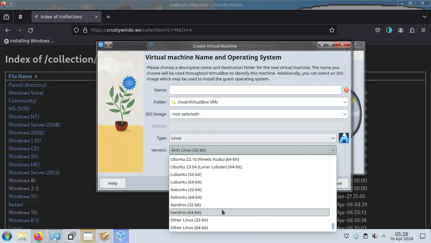
Task: Open the Windows NT/ folder link
Action: point(24,116)
